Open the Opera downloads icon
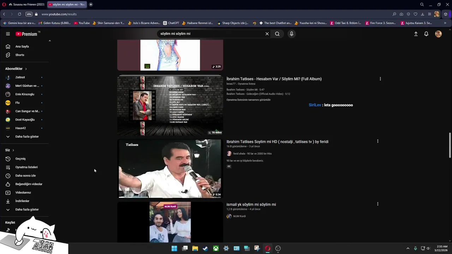 (x=422, y=14)
